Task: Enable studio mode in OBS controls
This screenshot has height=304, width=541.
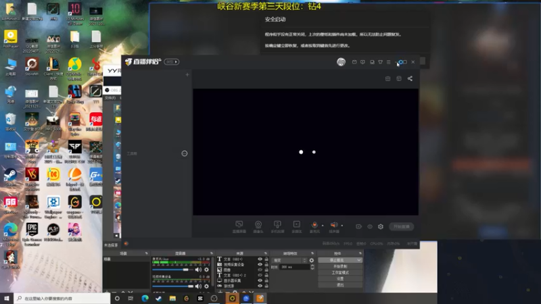Action: click(340, 273)
